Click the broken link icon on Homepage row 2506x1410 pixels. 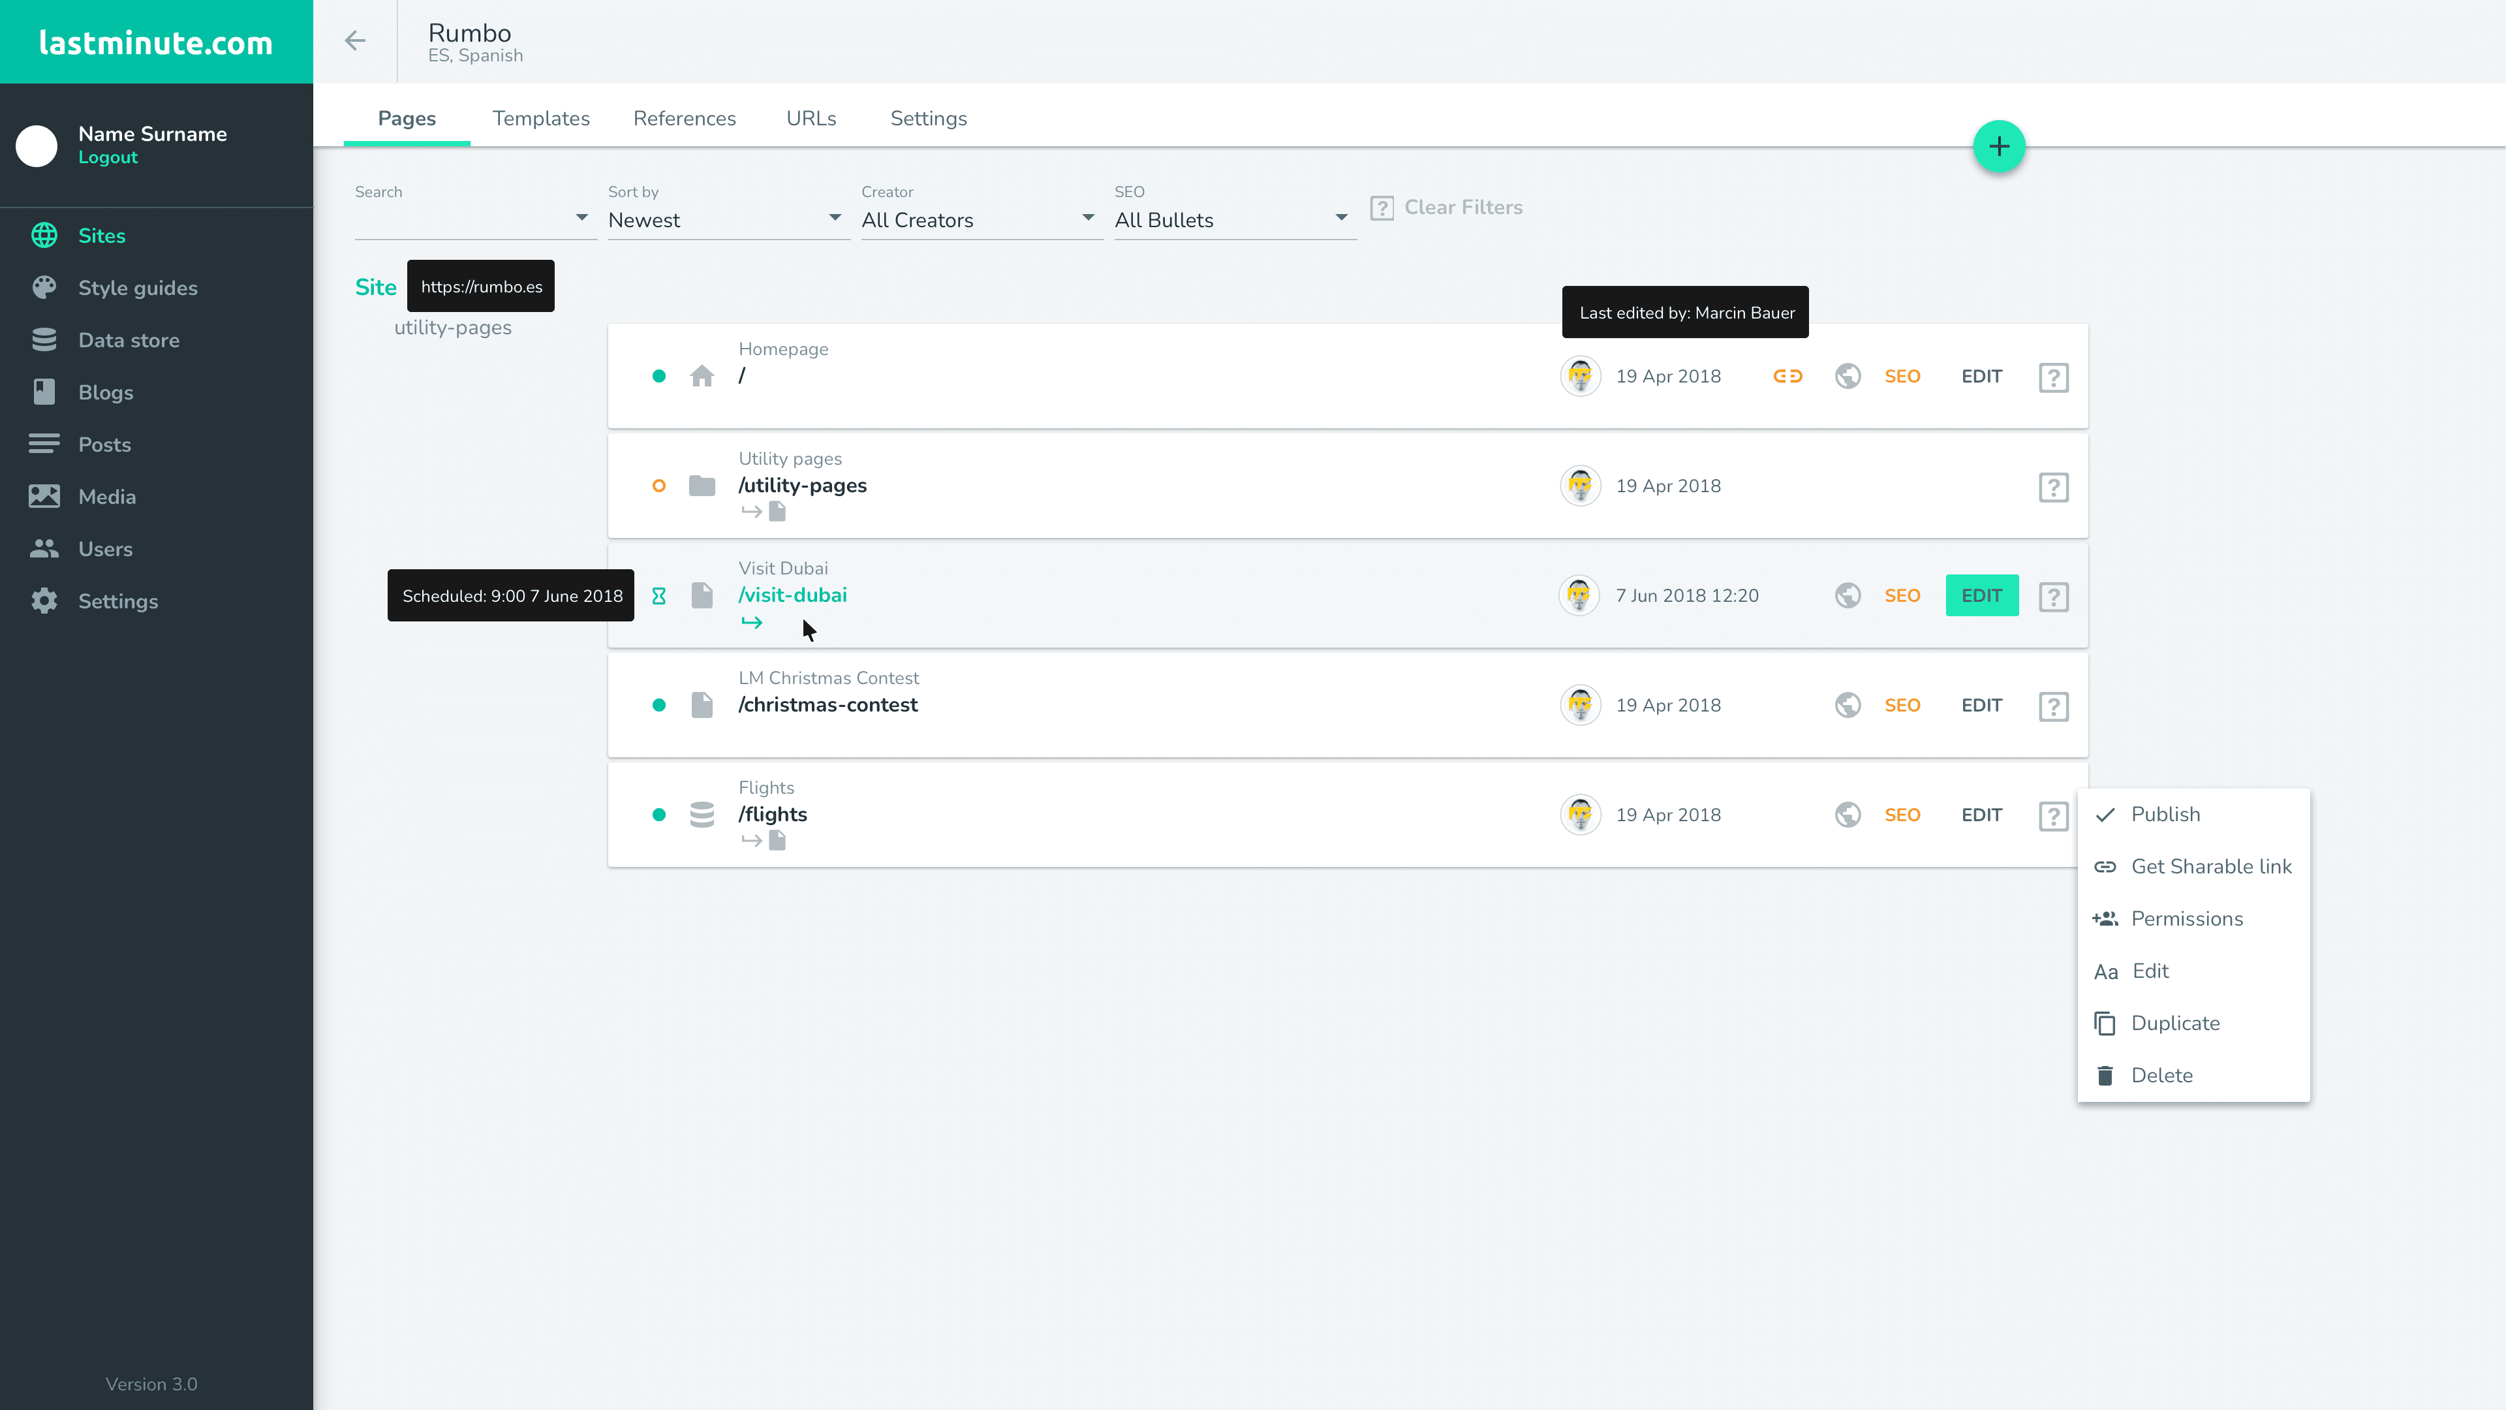tap(1787, 377)
